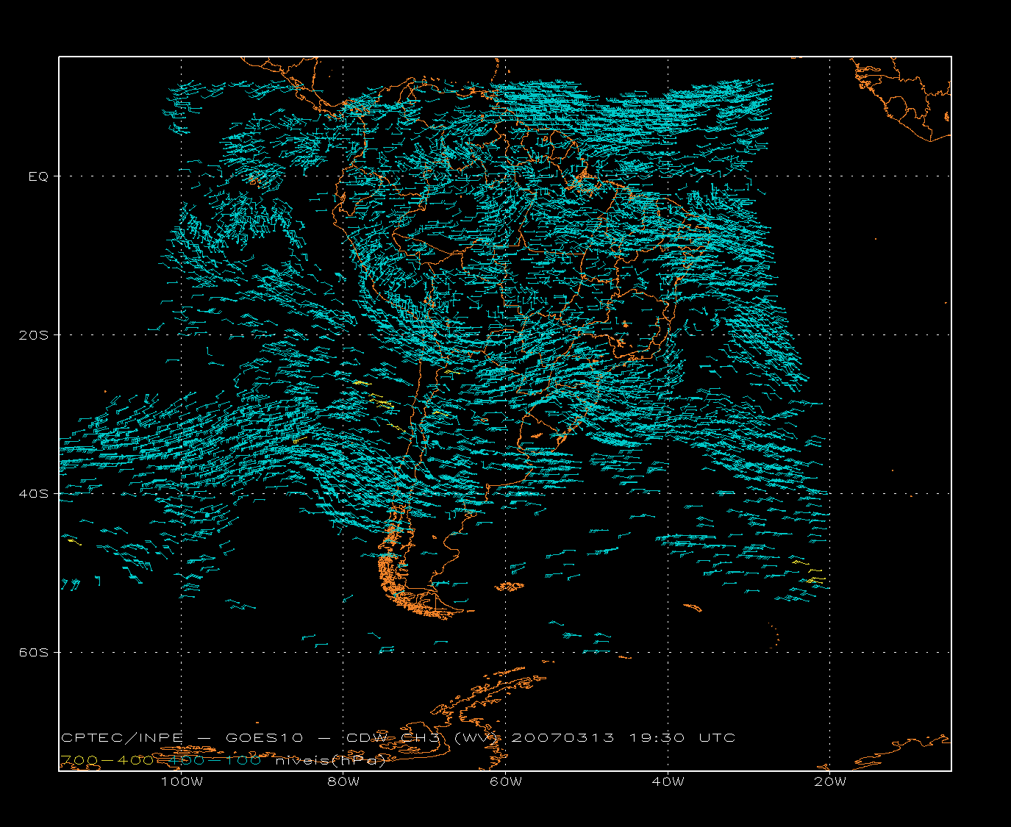Click the GOES10 satellite name text
Viewport: 1011px width, 827px height.
coord(264,738)
